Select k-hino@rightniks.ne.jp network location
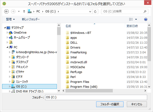Screen dimensions: 153x112 coord(36,52)
